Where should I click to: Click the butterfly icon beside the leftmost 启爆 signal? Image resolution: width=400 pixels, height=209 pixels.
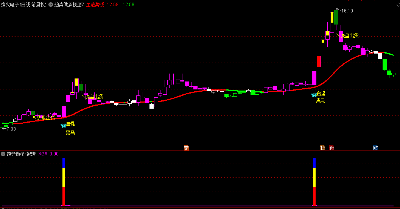point(63,125)
